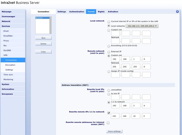Select the Branch connection in the list

click(42, 18)
